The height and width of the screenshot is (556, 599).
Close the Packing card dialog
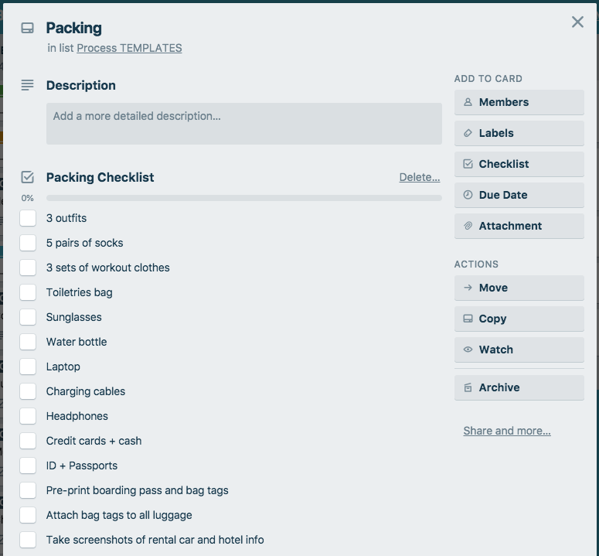[577, 22]
